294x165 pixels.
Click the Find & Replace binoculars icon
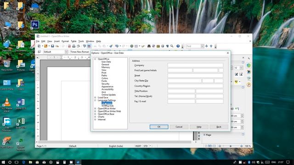pyautogui.click(x=149, y=46)
